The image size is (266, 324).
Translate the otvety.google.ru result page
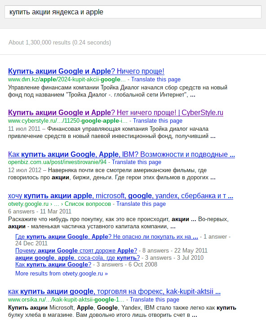[141, 204]
